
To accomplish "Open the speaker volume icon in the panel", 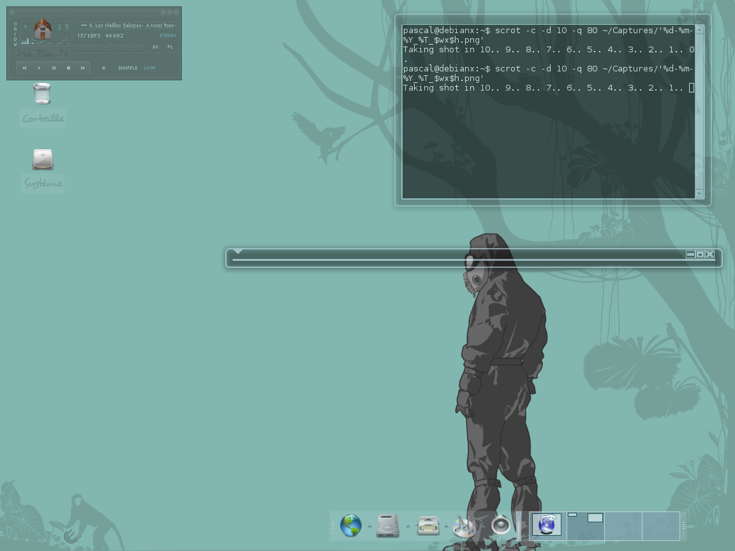I will point(501,525).
